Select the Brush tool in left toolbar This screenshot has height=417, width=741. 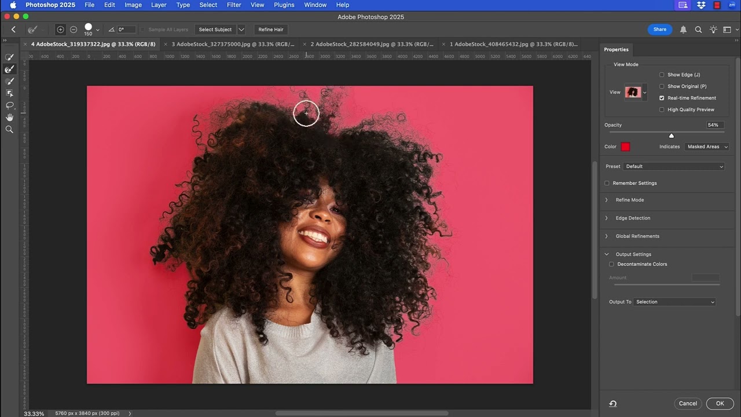click(9, 81)
